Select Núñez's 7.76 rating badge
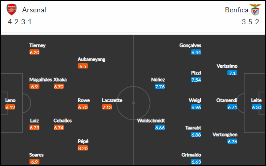This screenshot has height=166, width=266. point(160,86)
